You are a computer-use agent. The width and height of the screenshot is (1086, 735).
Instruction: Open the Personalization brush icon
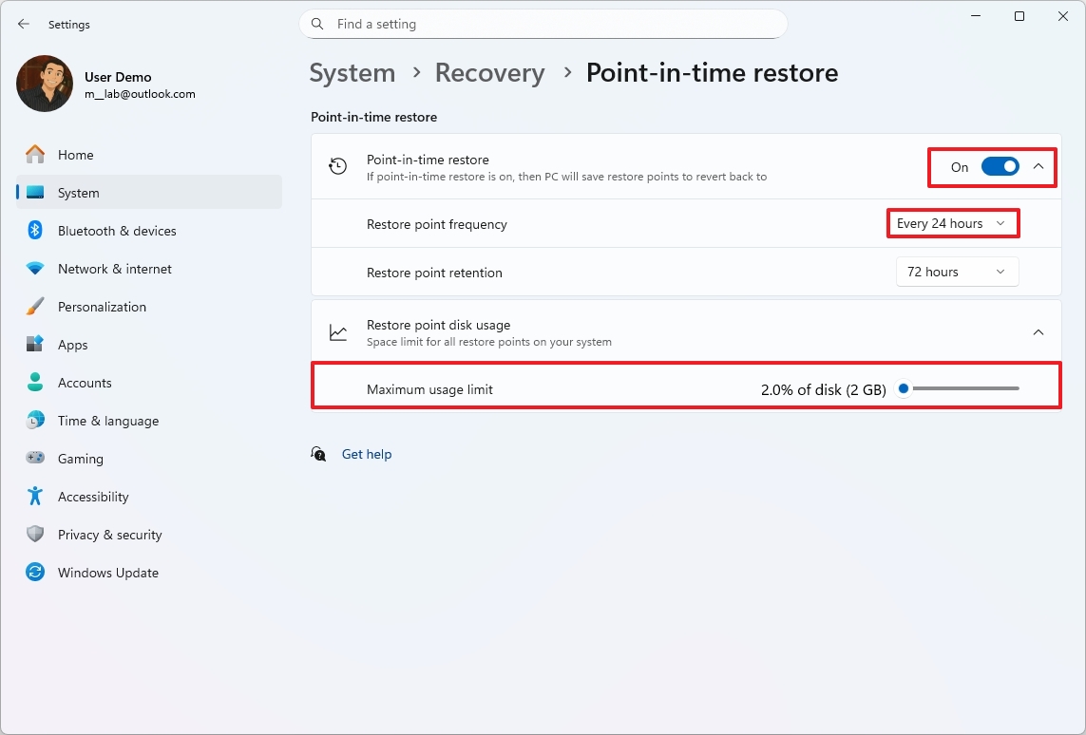[x=35, y=307]
